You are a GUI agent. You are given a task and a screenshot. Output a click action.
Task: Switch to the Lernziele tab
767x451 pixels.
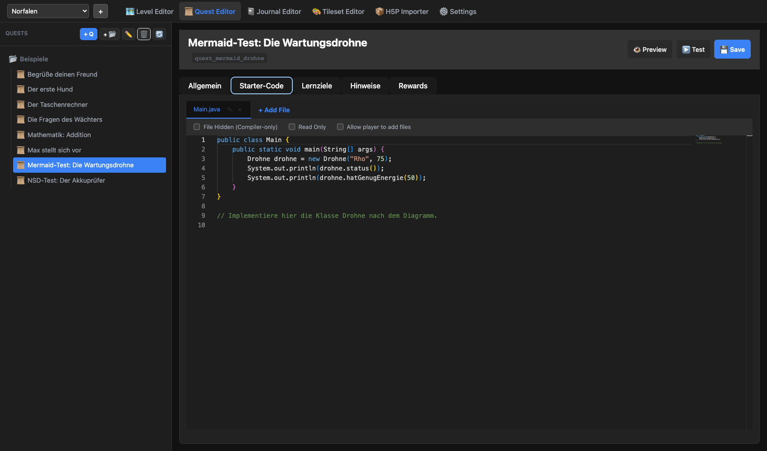pyautogui.click(x=317, y=85)
